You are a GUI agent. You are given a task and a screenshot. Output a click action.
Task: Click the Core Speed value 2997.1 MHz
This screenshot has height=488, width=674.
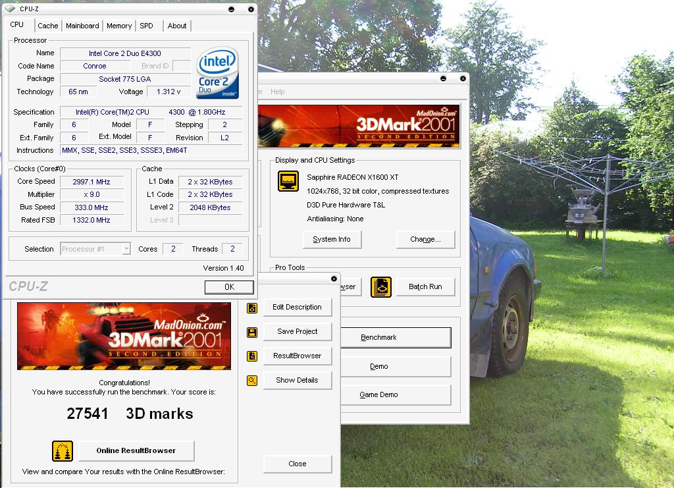[91, 182]
